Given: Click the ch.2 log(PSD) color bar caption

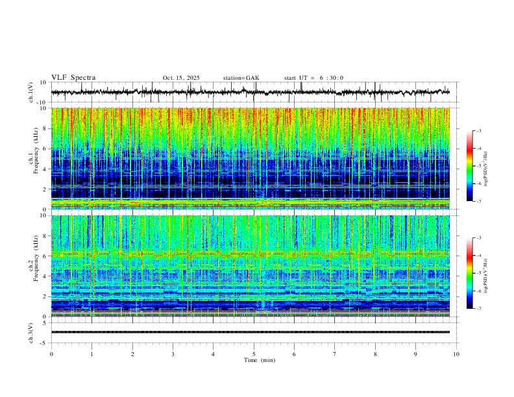Looking at the screenshot, I should [x=486, y=276].
